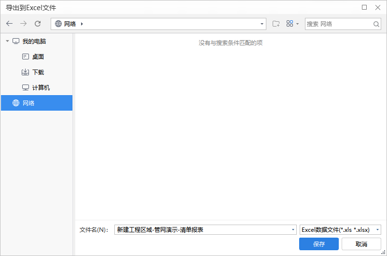Screen dimensions: 387x256
Task: Select 下载 folder in the sidebar
Action: [x=38, y=72]
